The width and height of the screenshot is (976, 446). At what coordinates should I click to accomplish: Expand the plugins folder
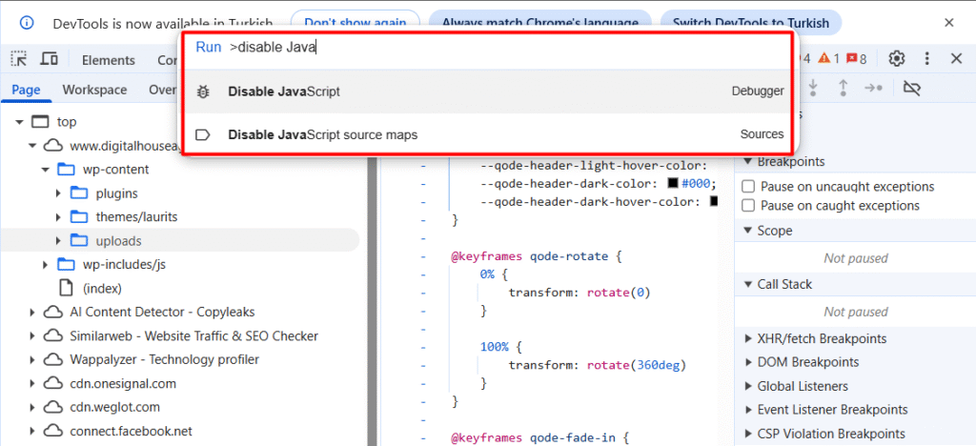59,193
